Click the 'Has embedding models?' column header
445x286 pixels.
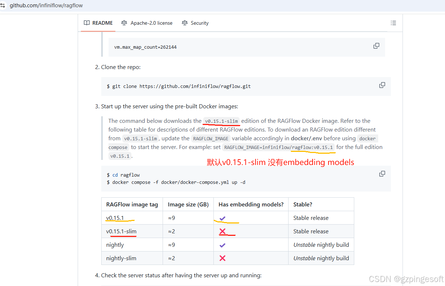(251, 204)
